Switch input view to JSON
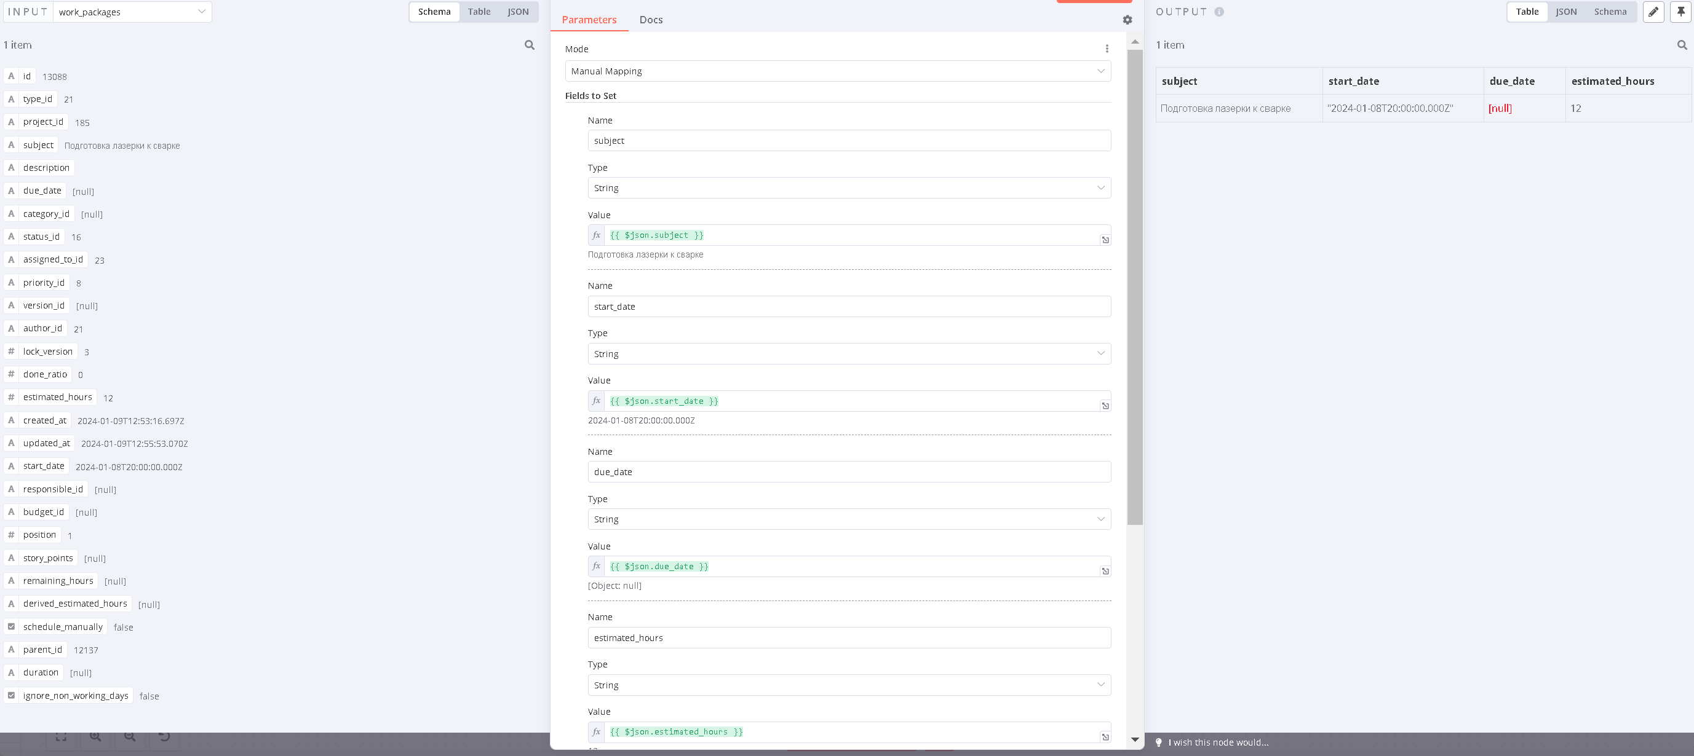The width and height of the screenshot is (1694, 756). coord(517,11)
